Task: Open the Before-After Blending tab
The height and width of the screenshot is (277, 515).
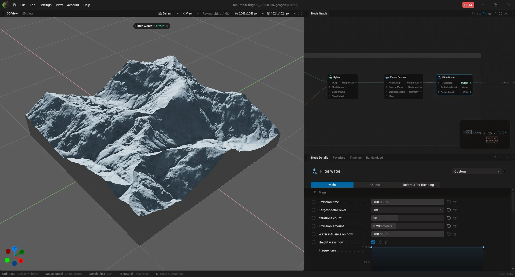Action: tap(418, 185)
